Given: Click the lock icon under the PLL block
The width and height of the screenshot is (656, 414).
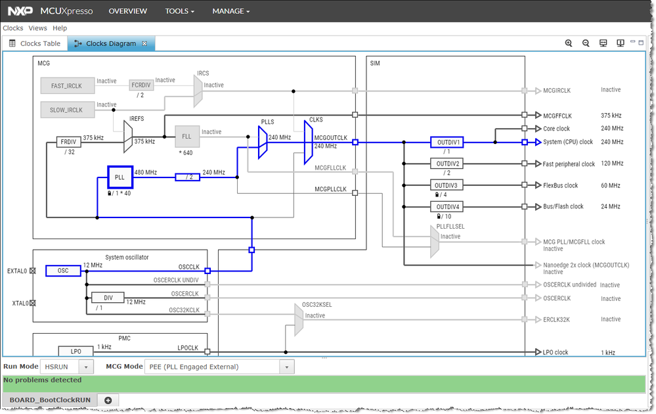Looking at the screenshot, I should pyautogui.click(x=110, y=193).
